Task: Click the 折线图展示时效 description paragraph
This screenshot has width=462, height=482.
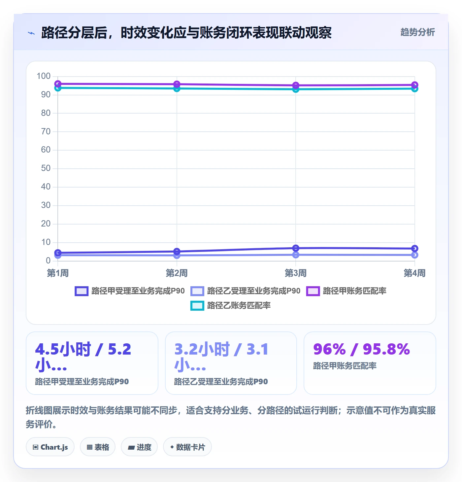Action: [231, 417]
